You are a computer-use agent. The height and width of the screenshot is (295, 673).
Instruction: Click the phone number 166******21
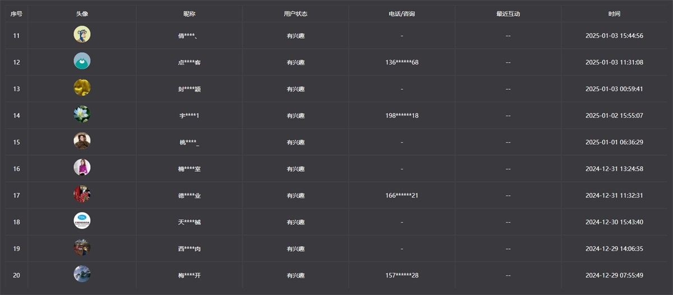point(402,196)
